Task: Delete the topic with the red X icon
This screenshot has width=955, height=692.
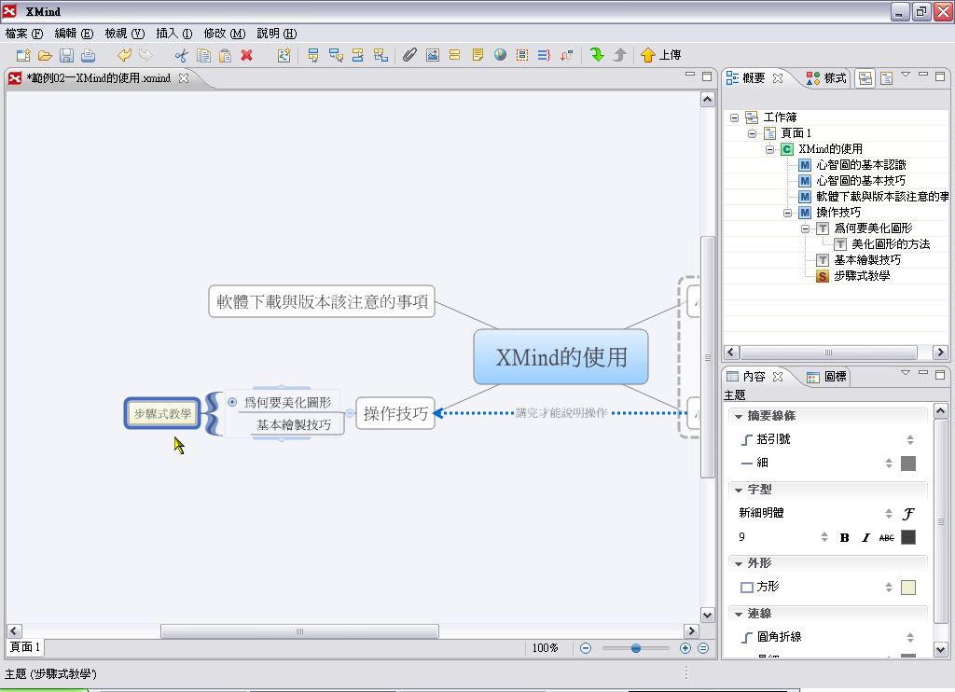Action: coord(246,55)
